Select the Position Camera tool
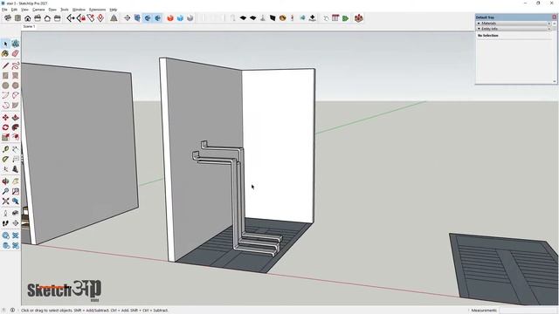Image resolution: width=559 pixels, height=314 pixels. coord(5,213)
